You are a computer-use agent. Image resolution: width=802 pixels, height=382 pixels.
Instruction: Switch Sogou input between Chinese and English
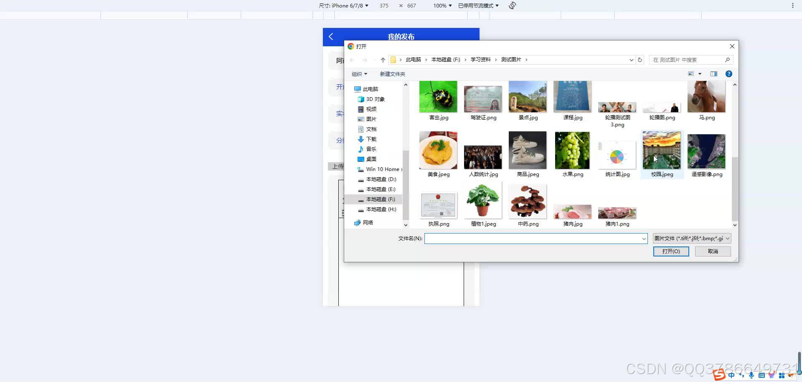pos(731,374)
